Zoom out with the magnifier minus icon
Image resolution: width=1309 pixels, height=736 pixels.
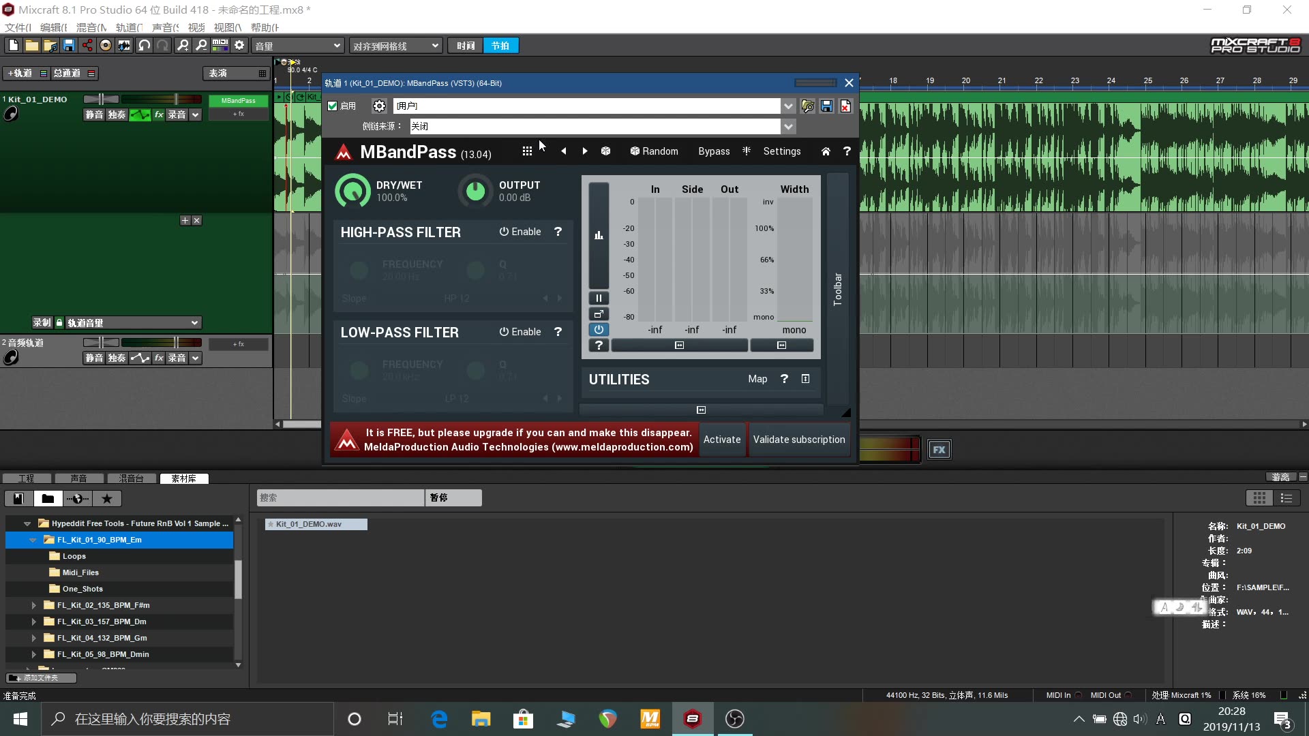click(x=201, y=46)
